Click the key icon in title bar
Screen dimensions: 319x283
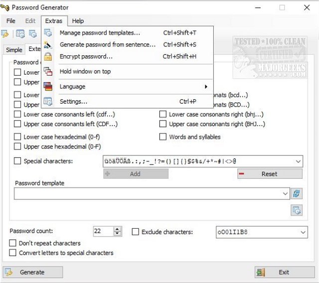click(x=5, y=8)
